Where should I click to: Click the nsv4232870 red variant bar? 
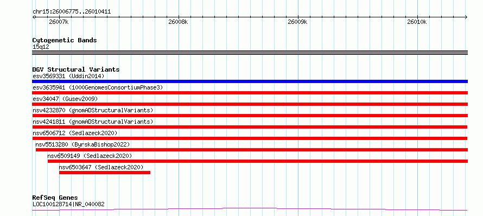click(250, 116)
